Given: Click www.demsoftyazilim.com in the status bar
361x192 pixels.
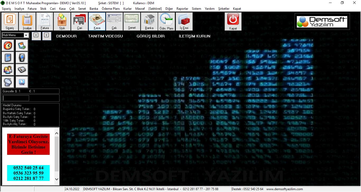Looking at the screenshot, I should (x=284, y=189).
